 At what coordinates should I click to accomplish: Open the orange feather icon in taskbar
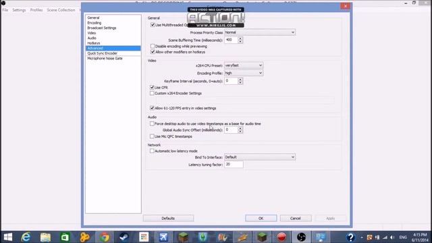(x=242, y=237)
